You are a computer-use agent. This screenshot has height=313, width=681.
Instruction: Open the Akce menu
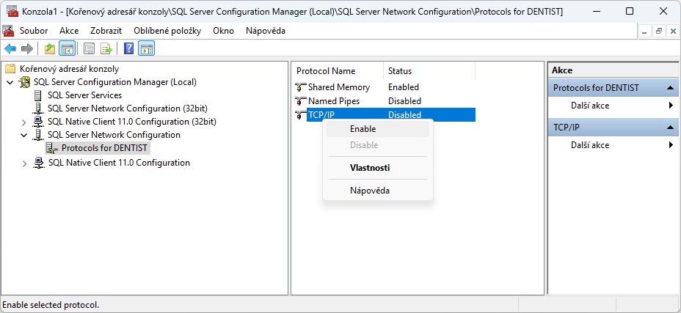click(x=69, y=31)
